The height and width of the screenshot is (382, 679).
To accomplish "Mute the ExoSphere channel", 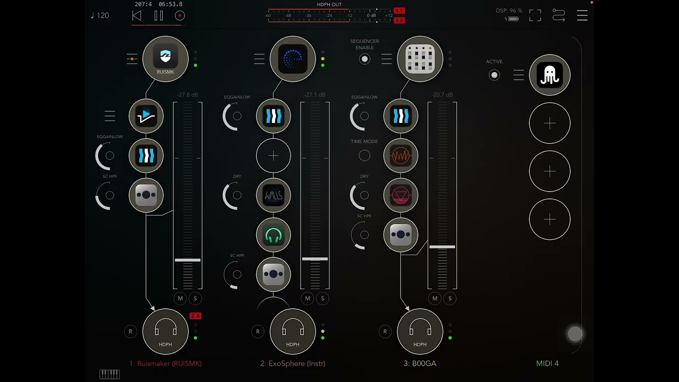I will tap(308, 299).
